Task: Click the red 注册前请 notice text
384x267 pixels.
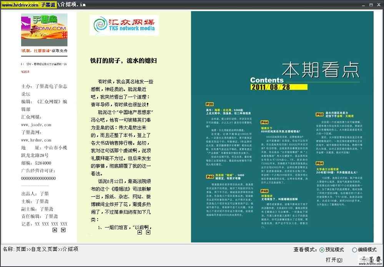Action: [42, 51]
